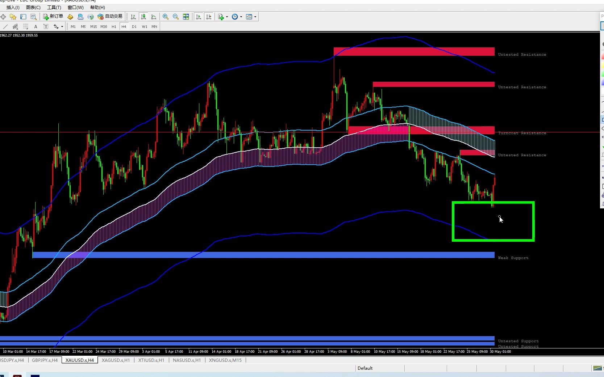Toggle chart auto scroll to latest bar
604x377 pixels.
(x=199, y=17)
